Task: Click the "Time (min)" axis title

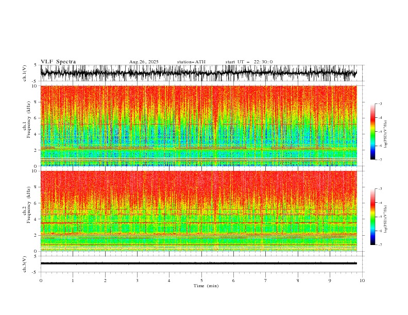Action: 206,286
